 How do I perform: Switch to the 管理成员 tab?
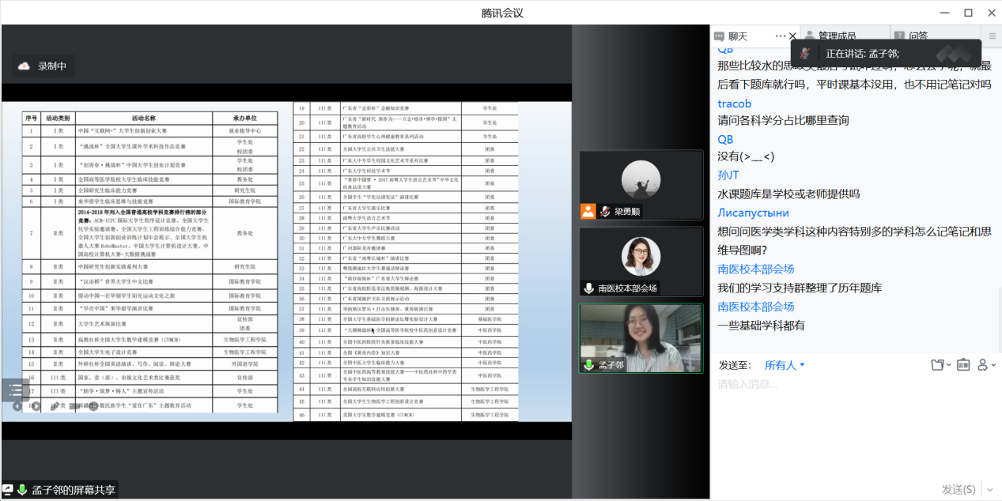coord(837,36)
